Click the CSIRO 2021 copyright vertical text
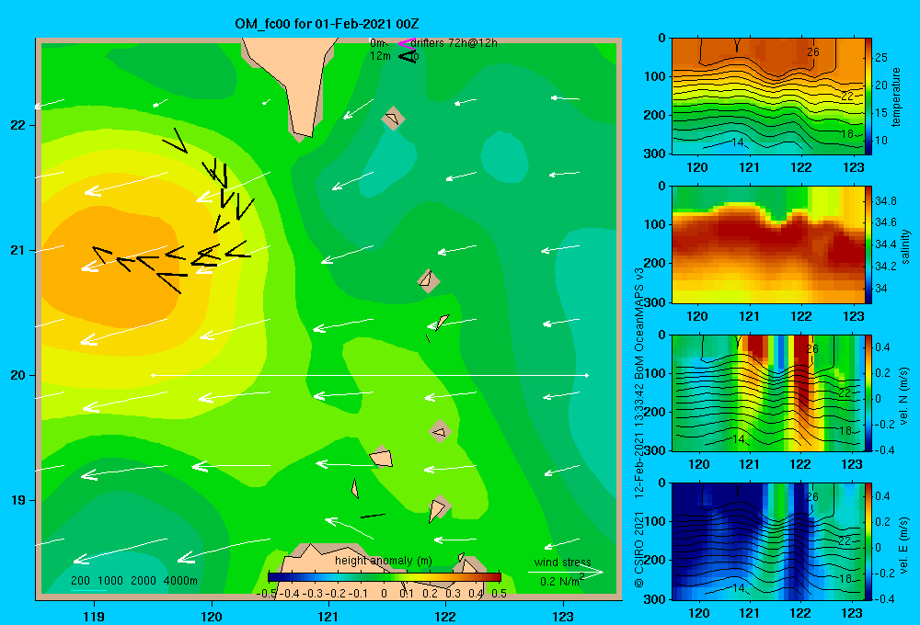The width and height of the screenshot is (920, 625). [x=639, y=549]
